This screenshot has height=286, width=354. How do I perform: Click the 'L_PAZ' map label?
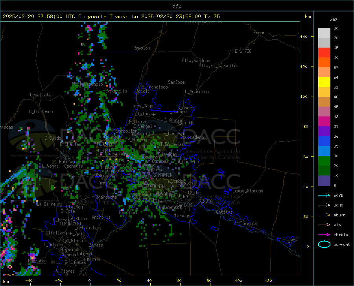[291, 241]
